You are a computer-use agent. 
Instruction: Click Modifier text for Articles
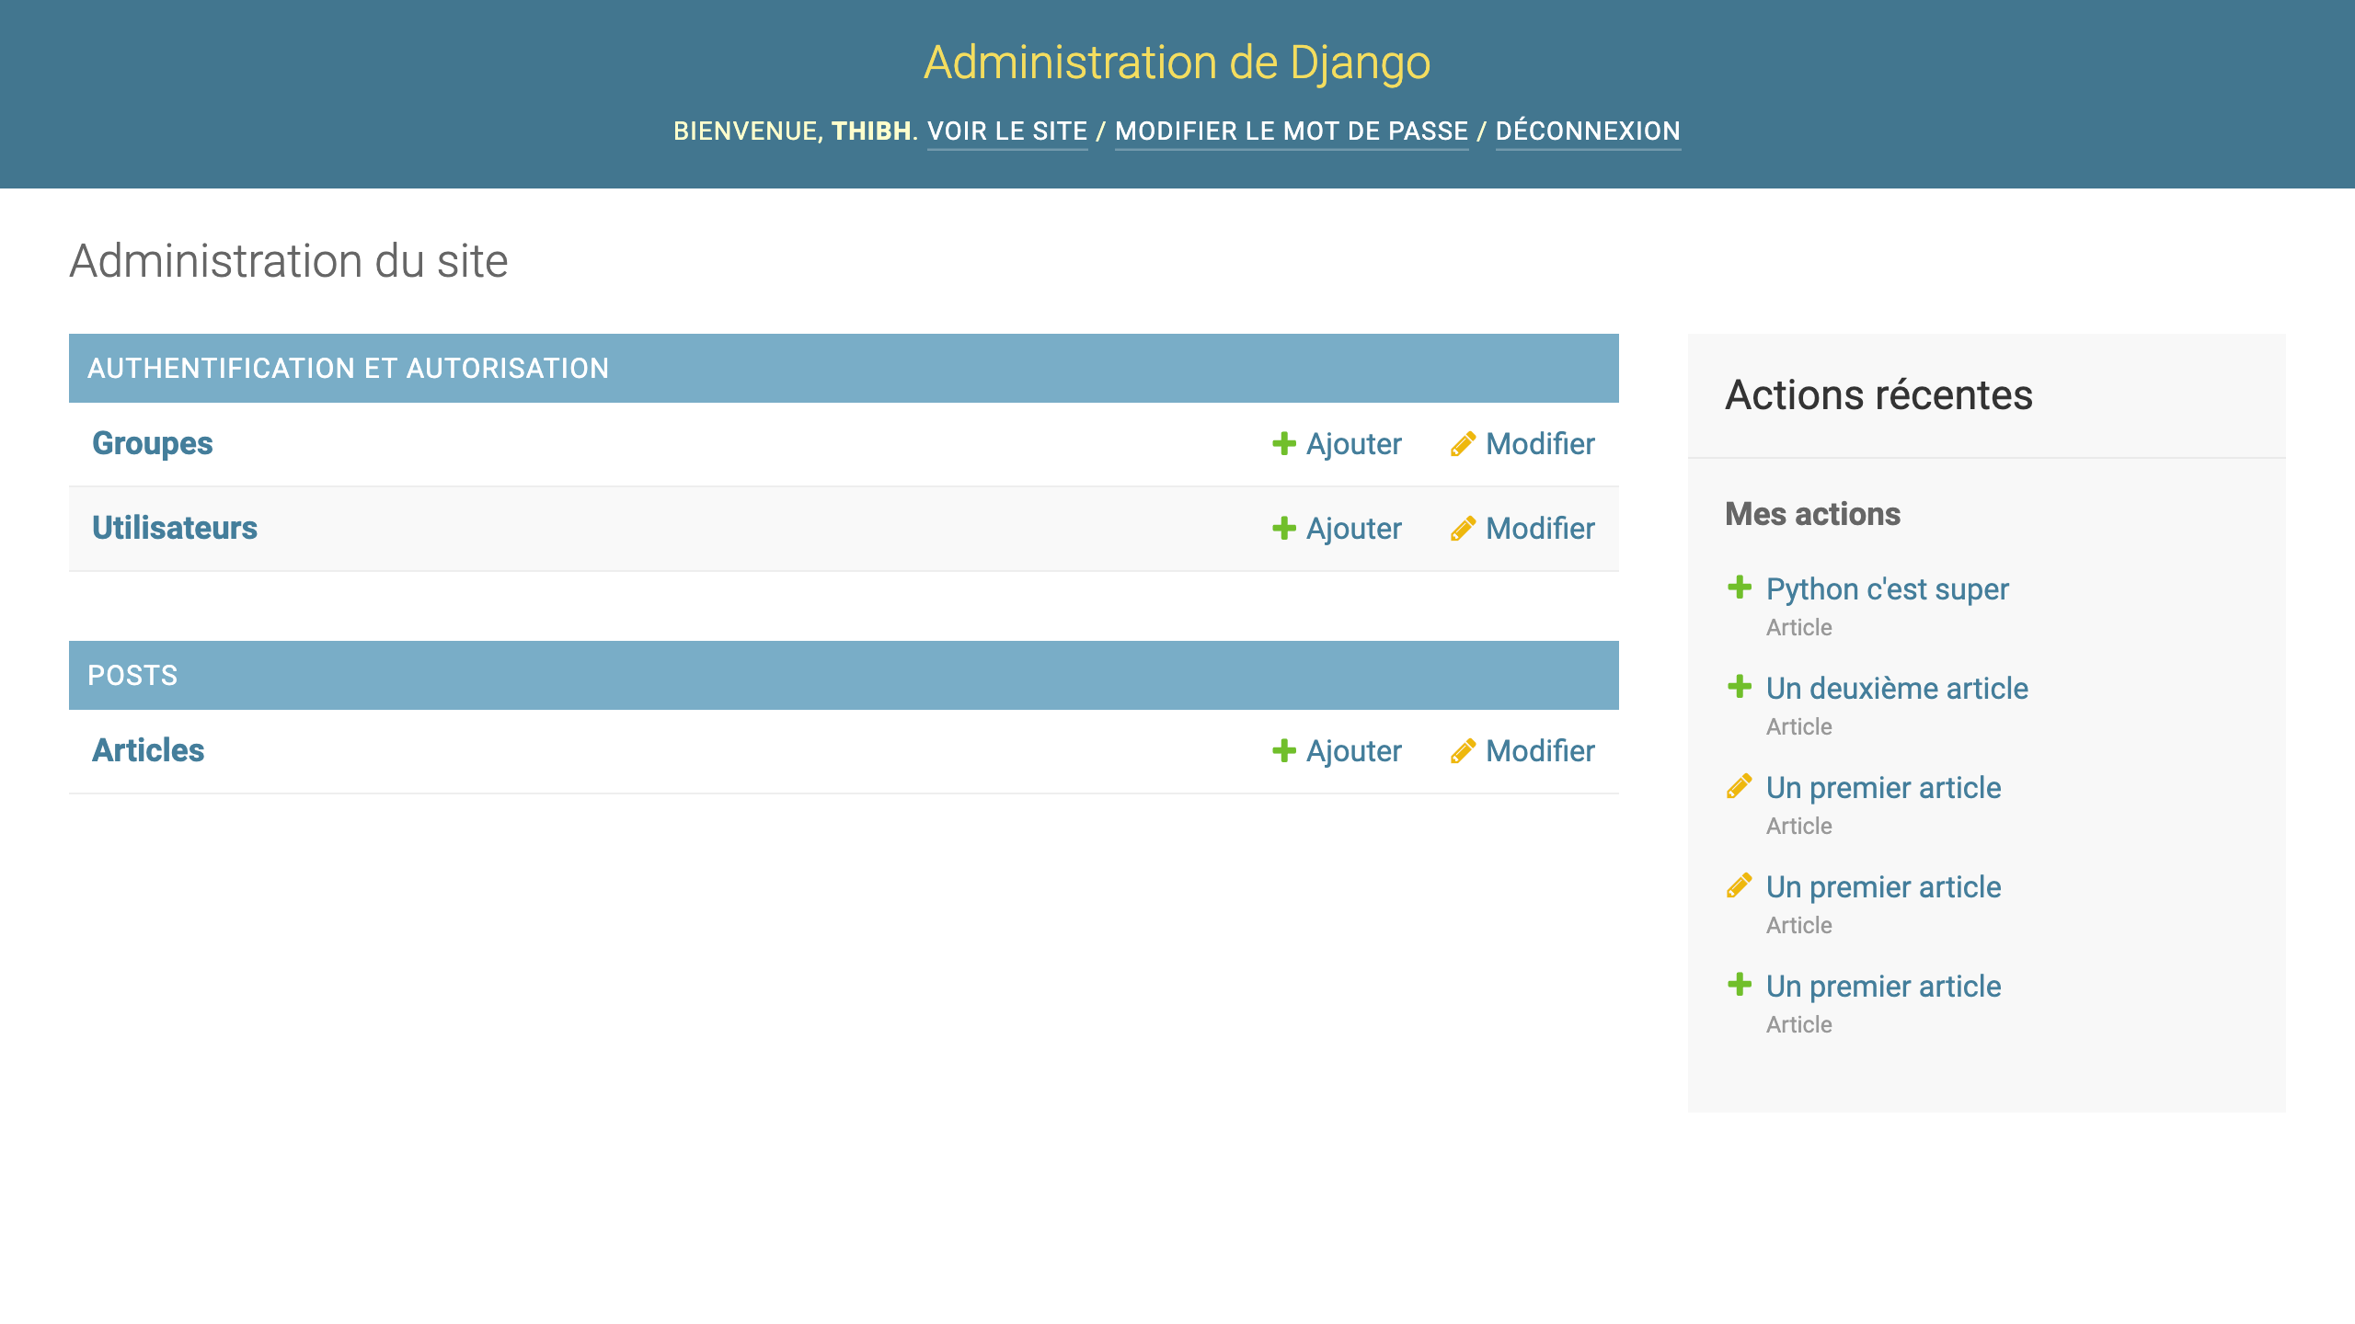[x=1540, y=751]
